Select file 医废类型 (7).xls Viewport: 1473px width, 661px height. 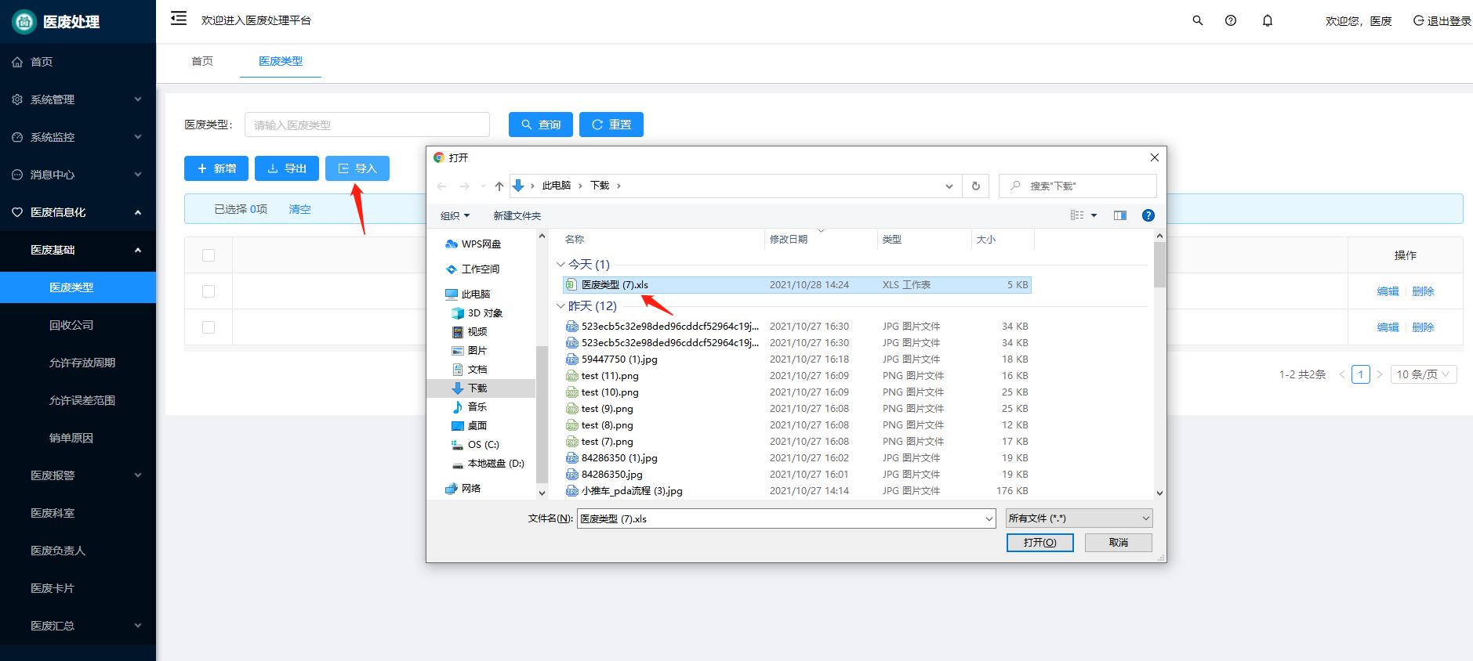[x=796, y=285]
